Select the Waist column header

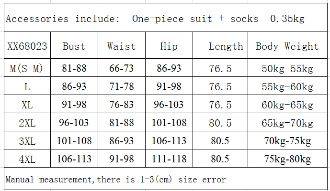pos(121,46)
